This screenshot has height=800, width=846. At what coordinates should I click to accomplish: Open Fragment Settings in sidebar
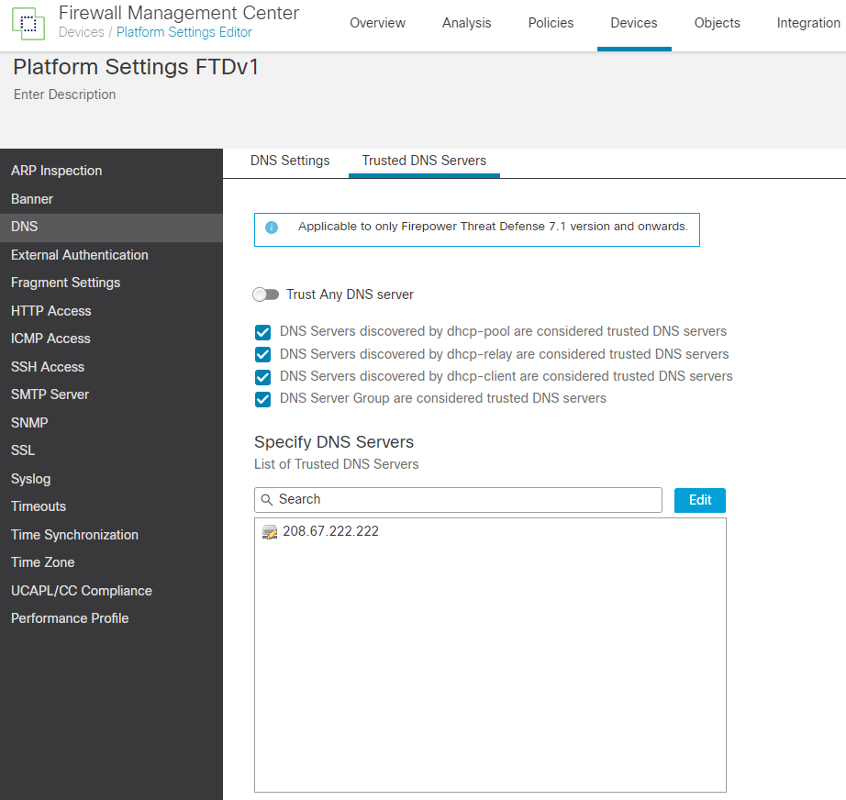66,283
